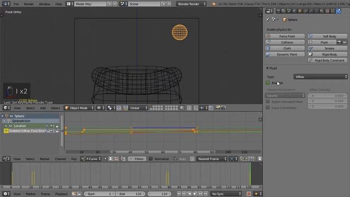Open the Help menu

point(59,4)
